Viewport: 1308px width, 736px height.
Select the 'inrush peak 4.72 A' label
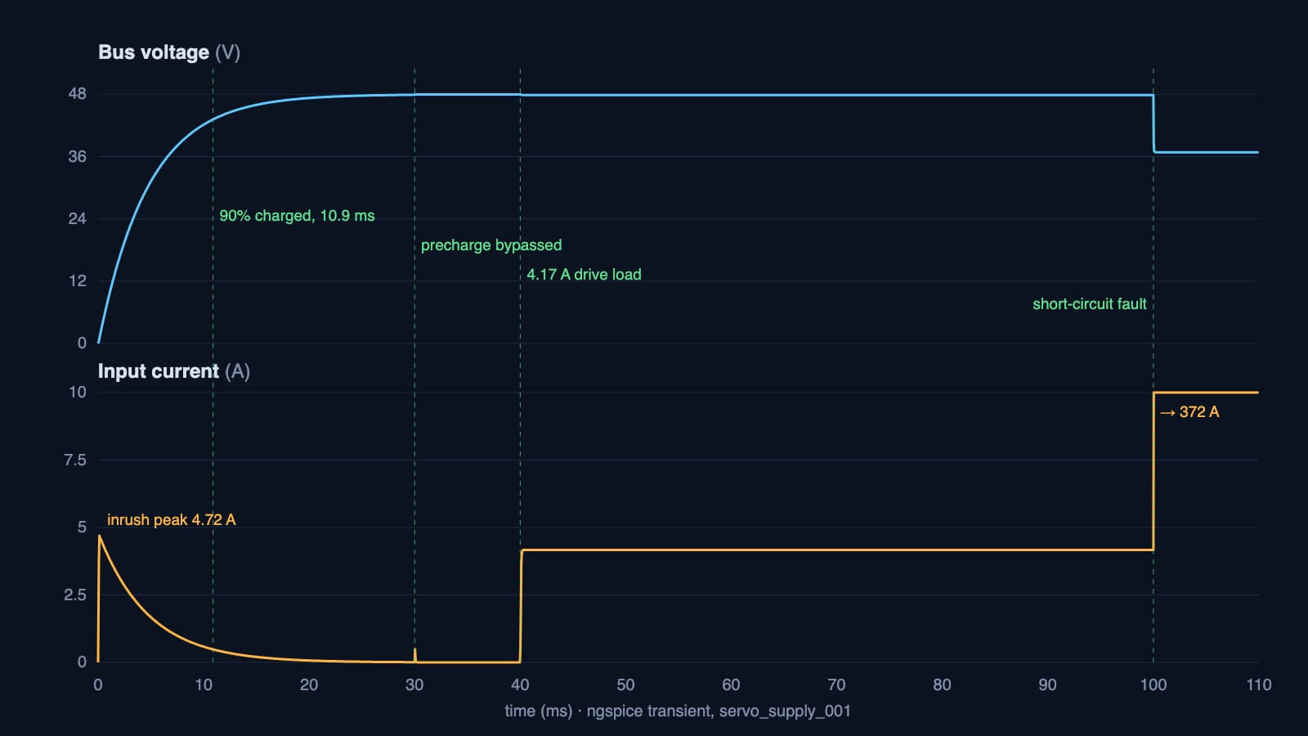[x=171, y=520]
